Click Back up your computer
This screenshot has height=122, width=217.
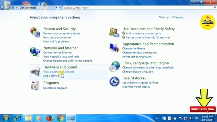point(57,38)
